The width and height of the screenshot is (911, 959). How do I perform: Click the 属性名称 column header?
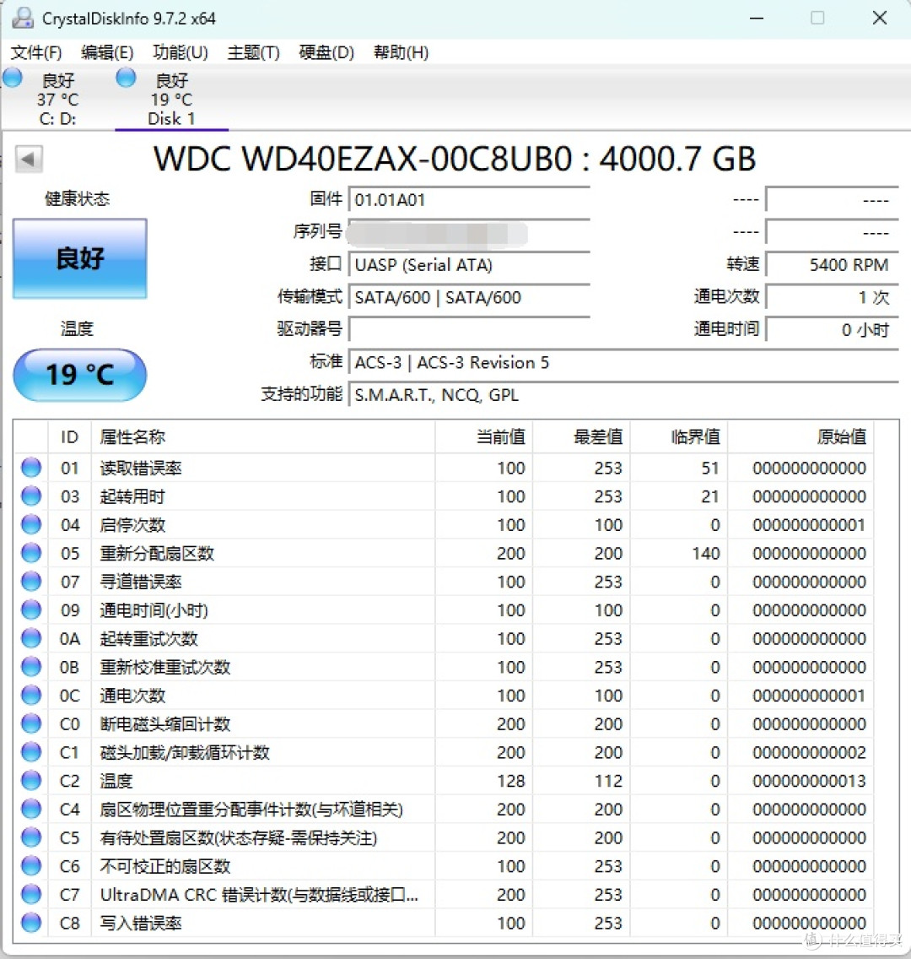pyautogui.click(x=263, y=436)
